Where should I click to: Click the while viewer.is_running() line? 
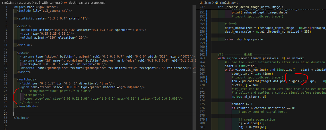click(275, 70)
